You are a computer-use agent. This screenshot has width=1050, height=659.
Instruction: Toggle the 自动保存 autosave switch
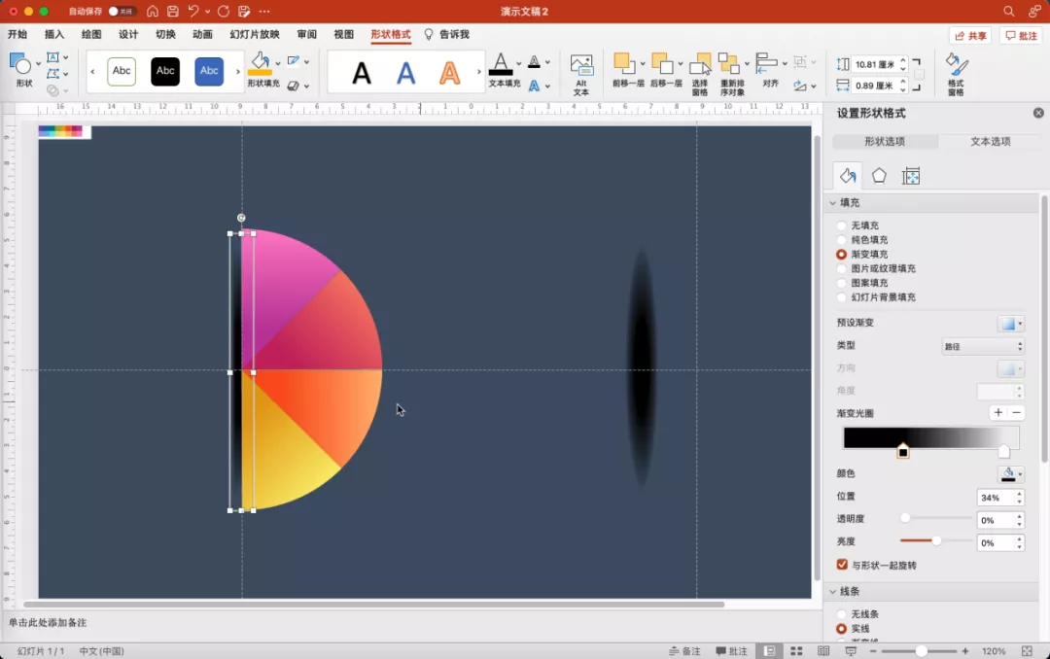tap(122, 12)
